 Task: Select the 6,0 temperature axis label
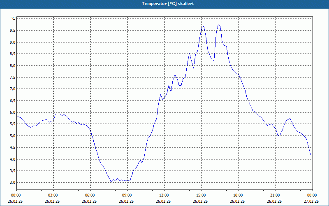(x=12, y=112)
